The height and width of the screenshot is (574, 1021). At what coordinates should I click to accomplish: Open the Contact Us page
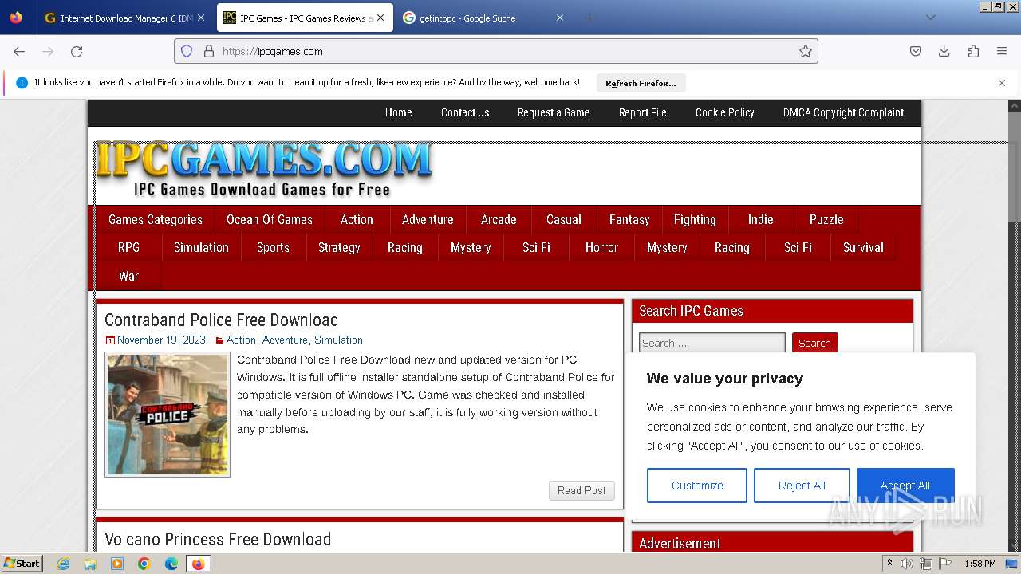click(x=465, y=112)
